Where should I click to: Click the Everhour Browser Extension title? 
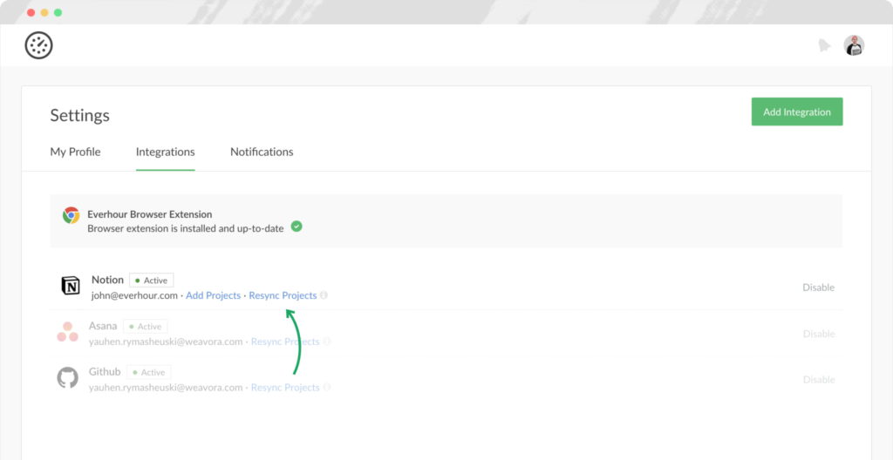[150, 214]
